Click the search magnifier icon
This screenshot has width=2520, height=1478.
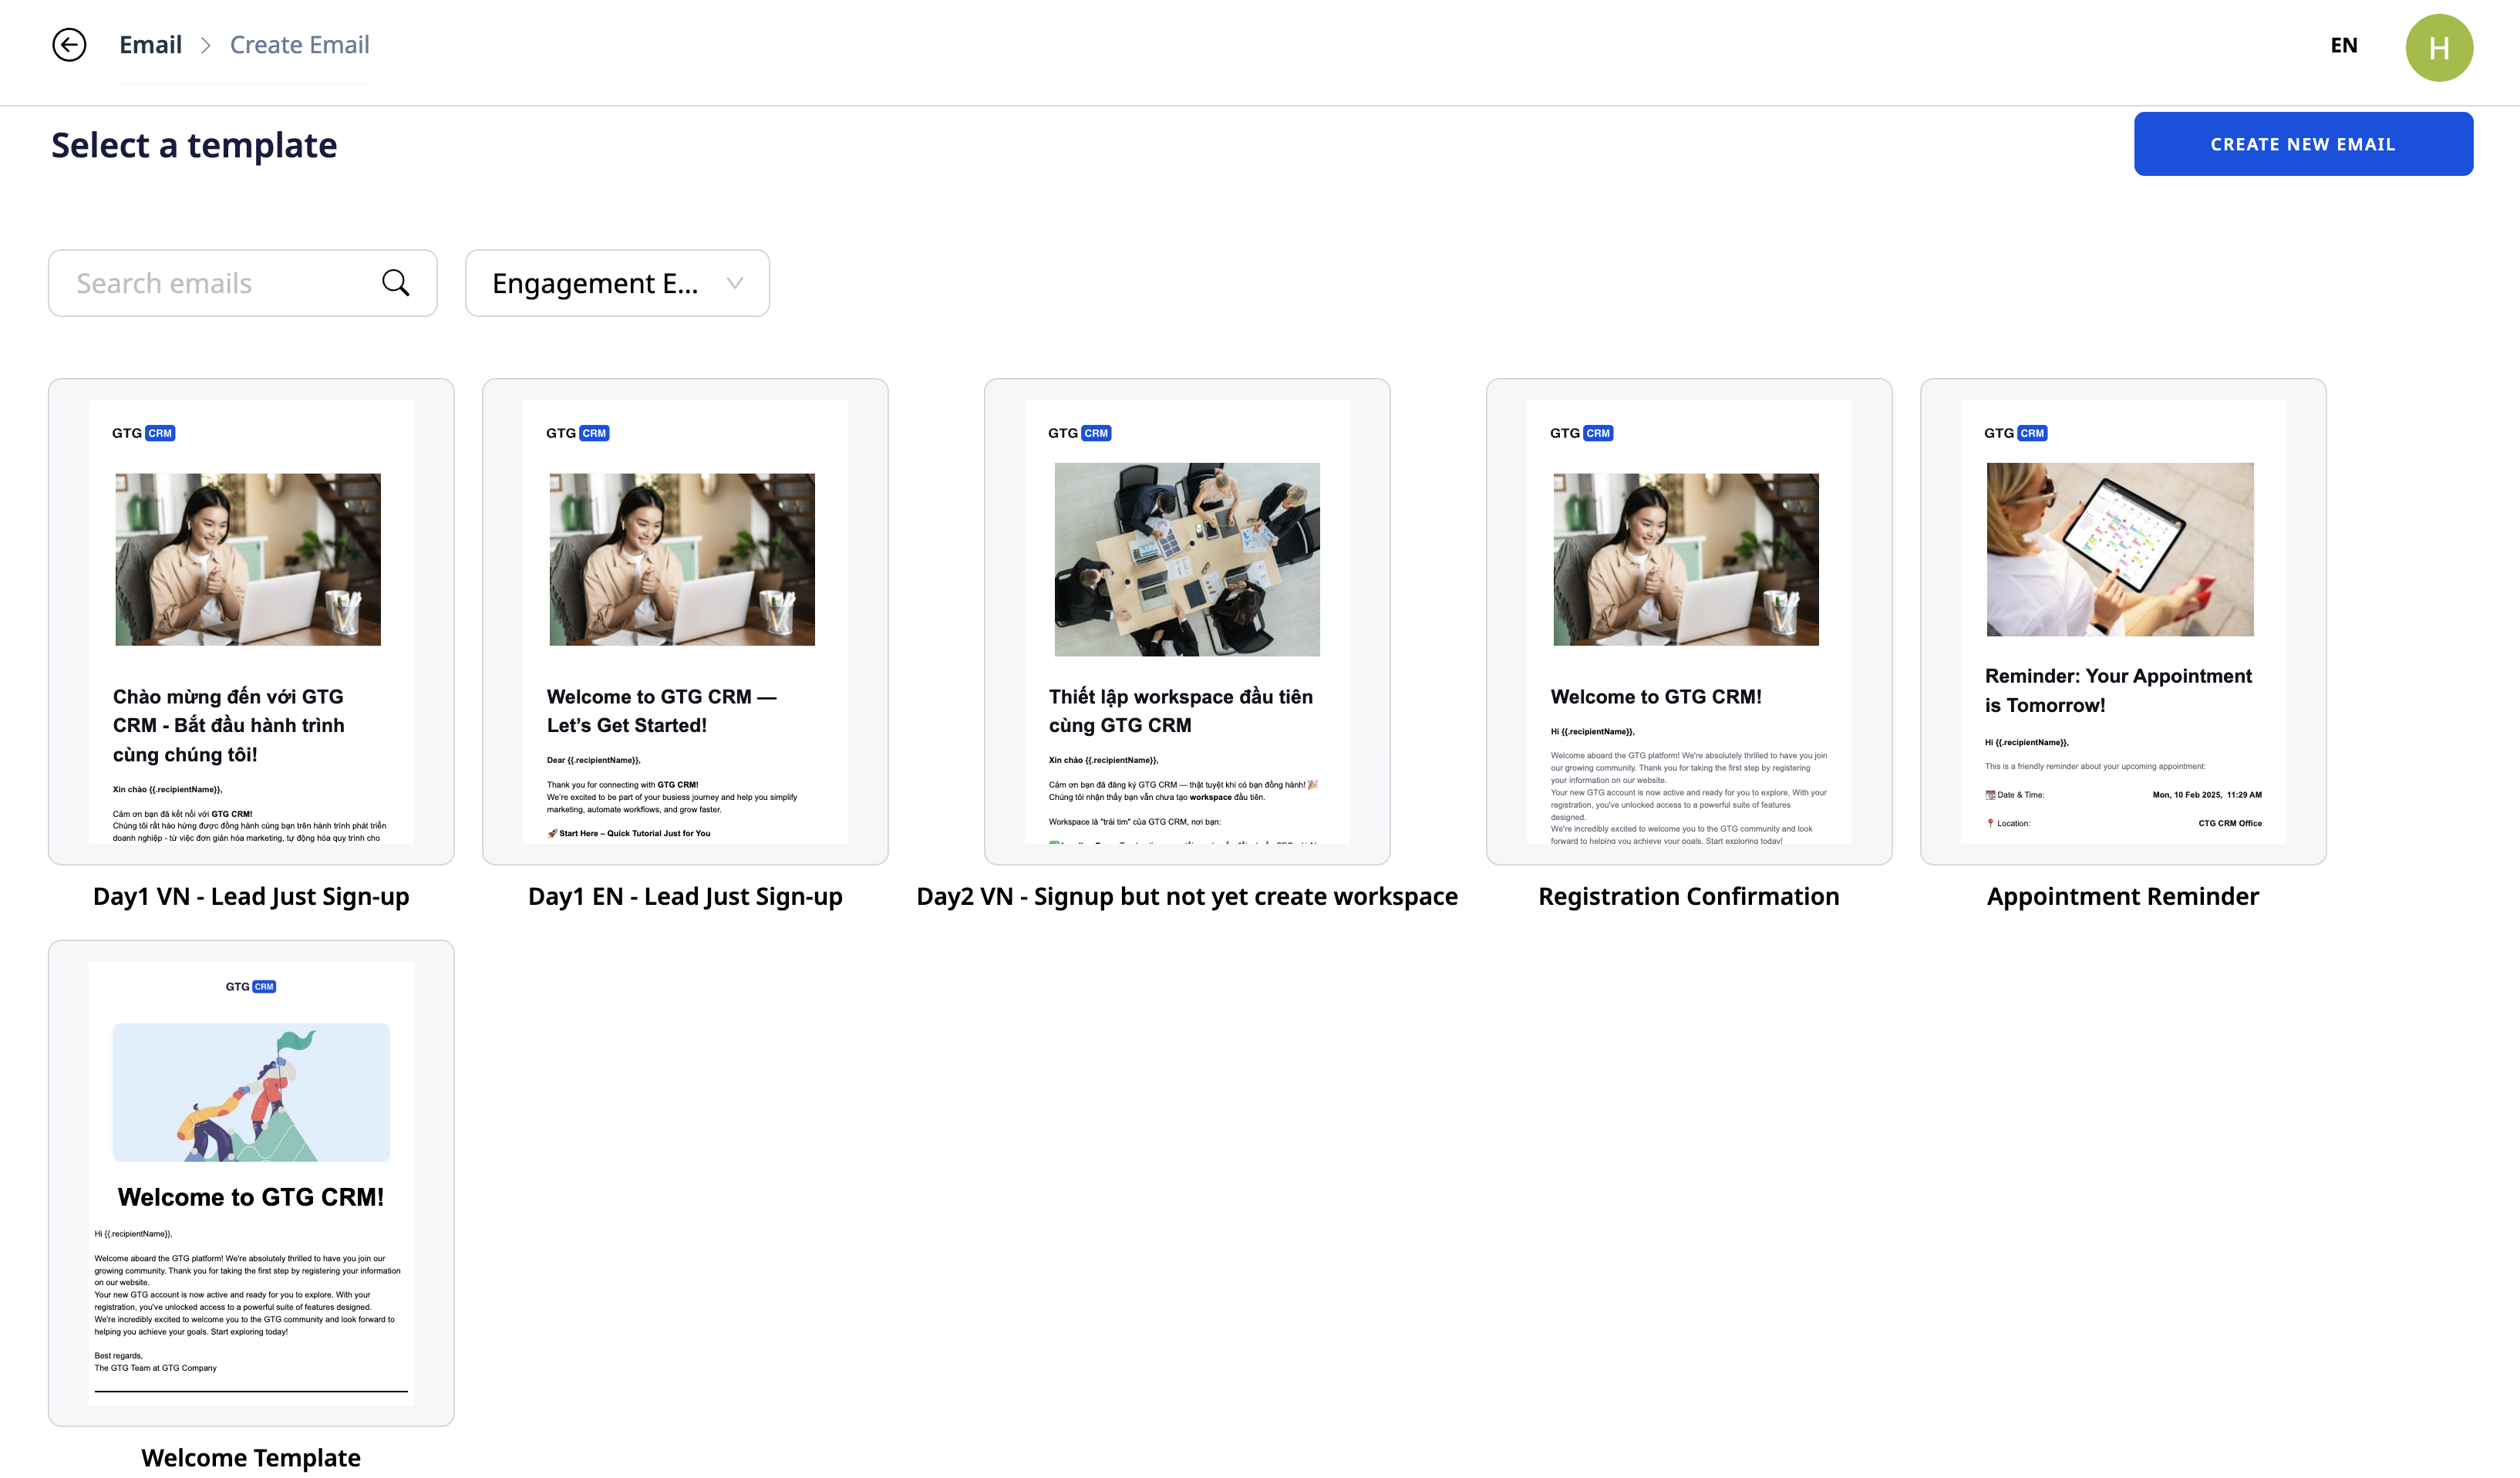tap(396, 283)
